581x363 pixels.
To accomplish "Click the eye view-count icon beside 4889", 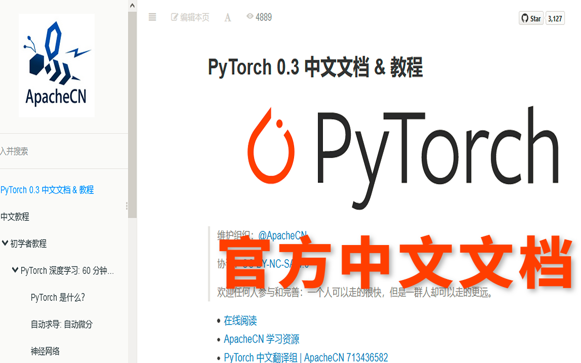I will pyautogui.click(x=250, y=16).
